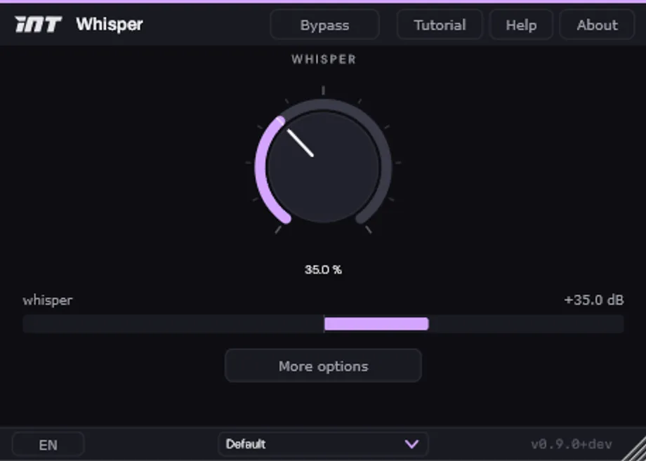Image resolution: width=646 pixels, height=461 pixels.
Task: Click the Whisper rotary knob
Action: pos(323,166)
